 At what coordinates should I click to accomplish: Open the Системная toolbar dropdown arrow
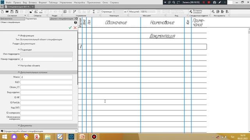point(25,16)
